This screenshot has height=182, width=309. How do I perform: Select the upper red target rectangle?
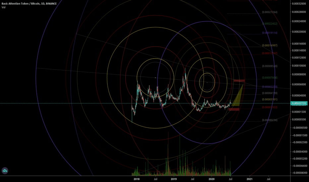[x=239, y=81]
